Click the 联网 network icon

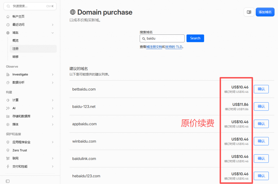pos(8,158)
